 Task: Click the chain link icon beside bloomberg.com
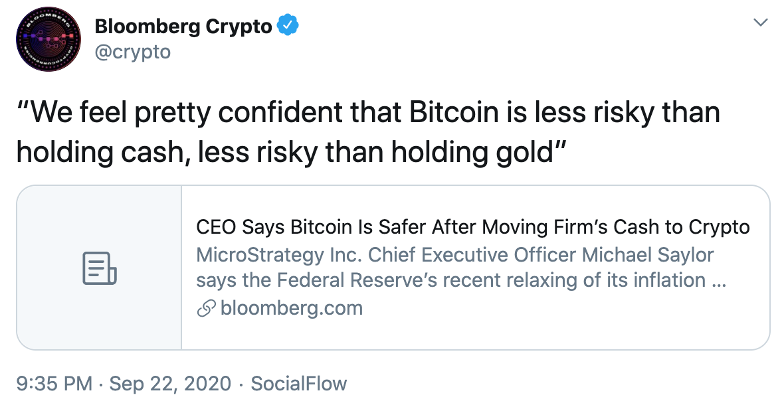[x=203, y=308]
